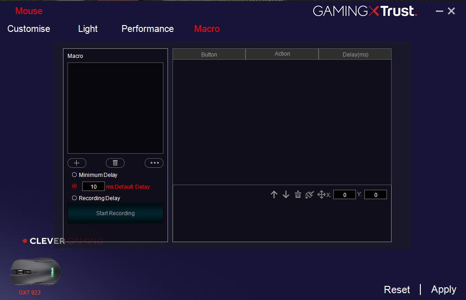Click the X coordinate input field

pyautogui.click(x=345, y=195)
